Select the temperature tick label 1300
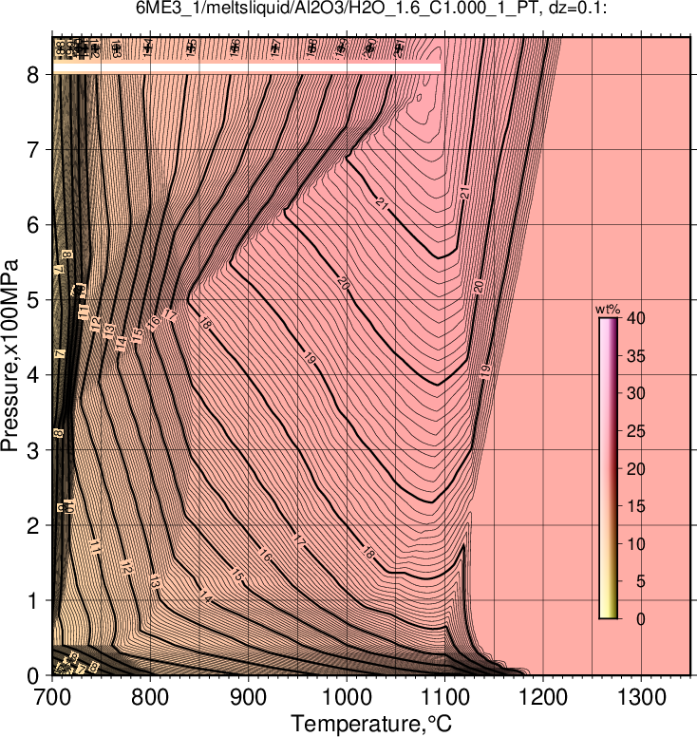The height and width of the screenshot is (737, 697). coord(642,697)
